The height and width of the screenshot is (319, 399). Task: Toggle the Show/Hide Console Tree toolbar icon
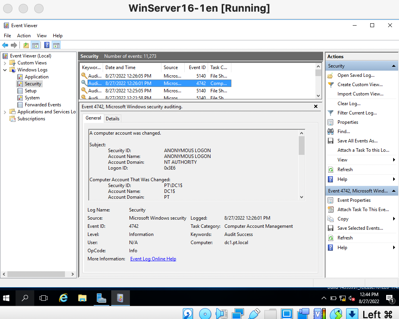(35, 45)
